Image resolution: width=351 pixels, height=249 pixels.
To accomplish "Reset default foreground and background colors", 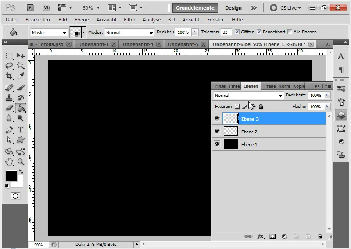I will click(7, 186).
